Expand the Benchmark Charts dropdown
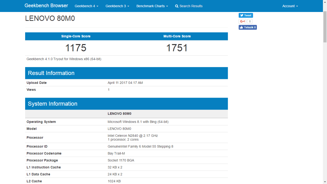Screen dimensions: 327x184 tap(152, 6)
